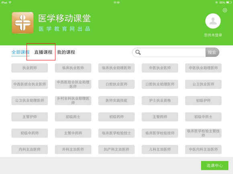Viewport: 233px width, 174px height.
Task: Choose the 口腔执业助理医师 category
Action: coord(160,84)
